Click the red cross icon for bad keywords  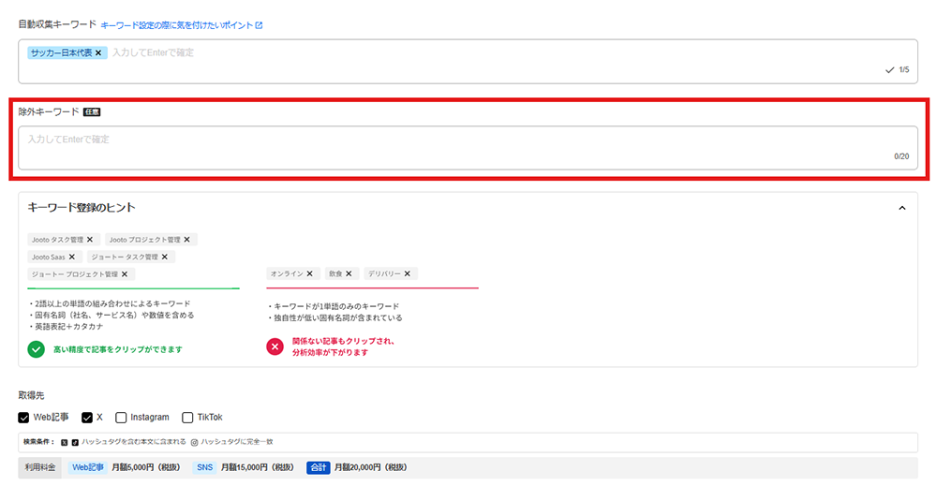[275, 346]
